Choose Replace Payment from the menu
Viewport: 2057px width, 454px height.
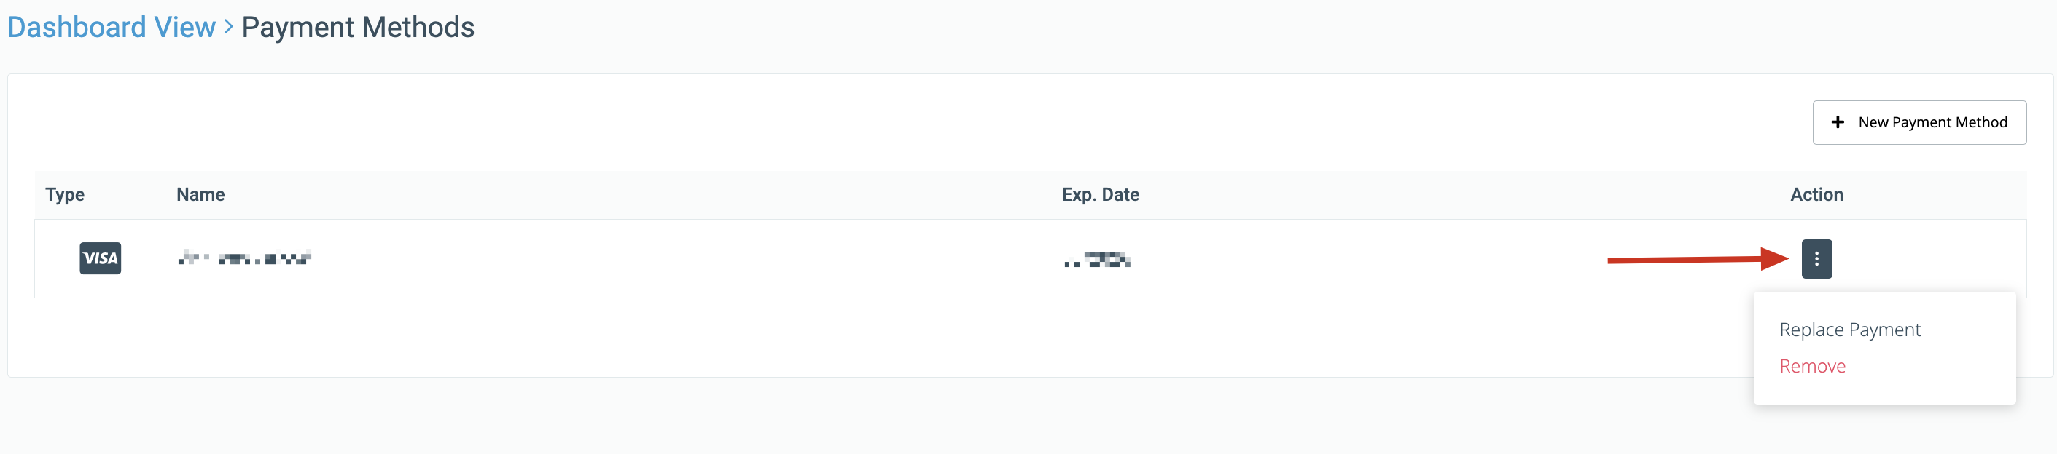coord(1849,330)
